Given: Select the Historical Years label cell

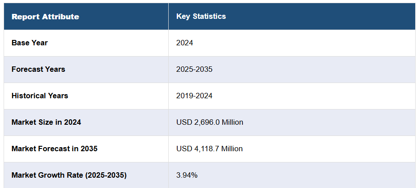Looking at the screenshot, I should pyautogui.click(x=40, y=96).
